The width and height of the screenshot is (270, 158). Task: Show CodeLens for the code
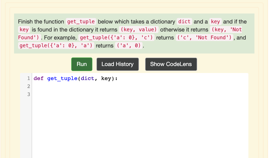point(171,64)
